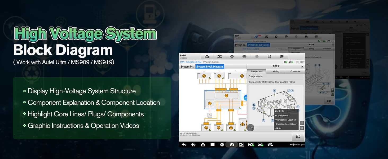Open Wiring tab in the C204 middle window
Image resolution: width=388 pixels, height=159 pixels.
[312, 49]
